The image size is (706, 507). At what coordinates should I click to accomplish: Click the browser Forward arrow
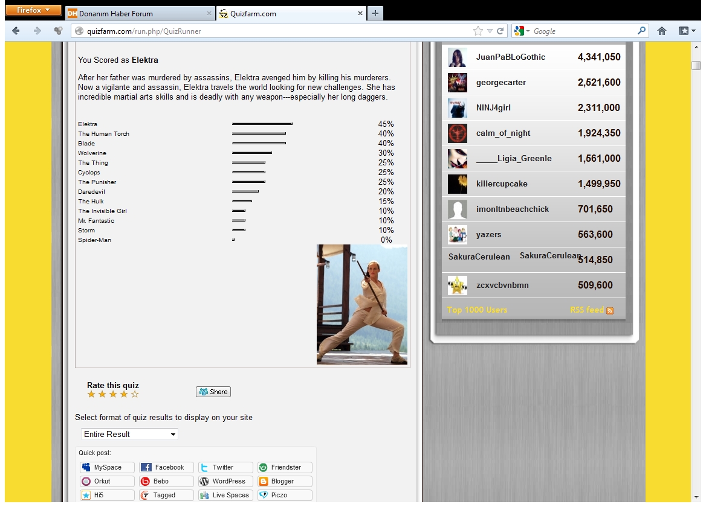(37, 31)
